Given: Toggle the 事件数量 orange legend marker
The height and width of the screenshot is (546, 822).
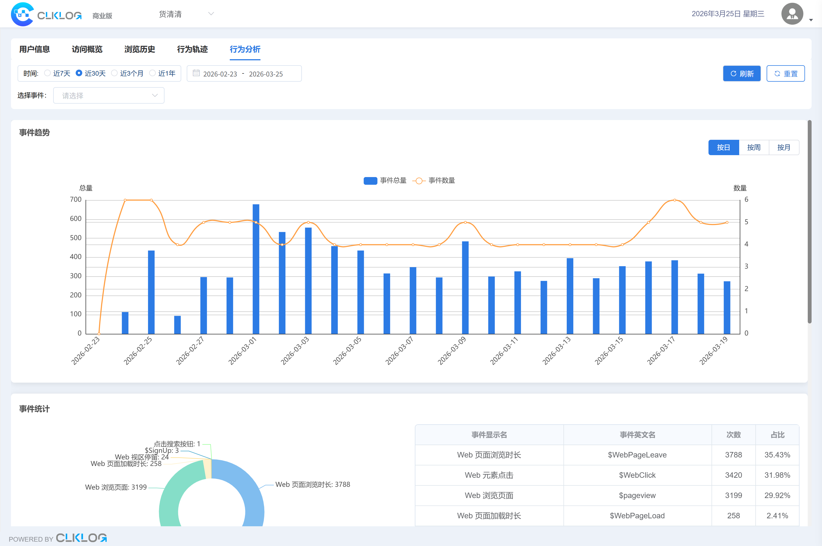Looking at the screenshot, I should tap(419, 181).
